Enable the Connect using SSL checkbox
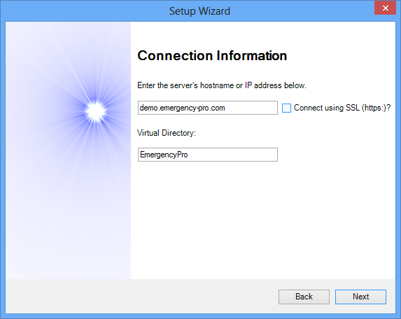Viewport: 401px width, 319px height. click(x=286, y=108)
